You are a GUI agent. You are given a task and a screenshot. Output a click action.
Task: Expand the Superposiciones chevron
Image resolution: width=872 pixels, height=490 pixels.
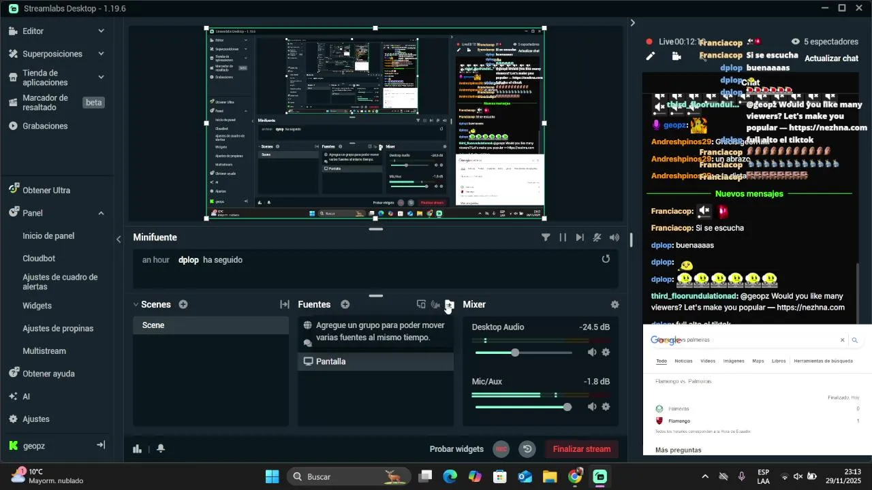coord(101,54)
